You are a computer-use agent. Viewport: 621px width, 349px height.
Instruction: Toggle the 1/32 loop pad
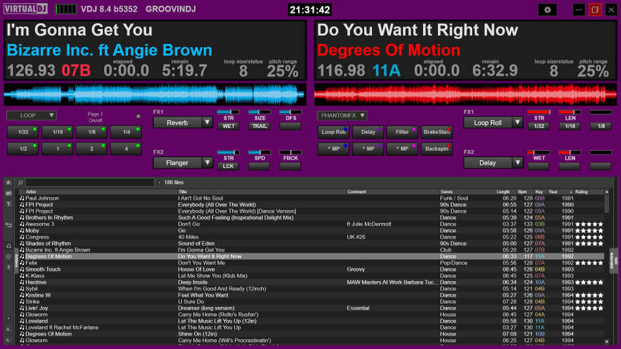point(23,132)
